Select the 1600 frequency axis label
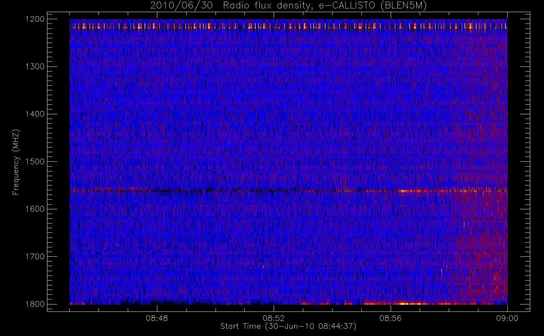 35,209
